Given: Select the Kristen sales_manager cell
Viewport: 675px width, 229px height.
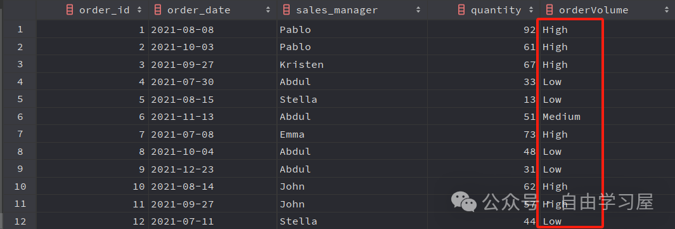Looking at the screenshot, I should (x=352, y=65).
